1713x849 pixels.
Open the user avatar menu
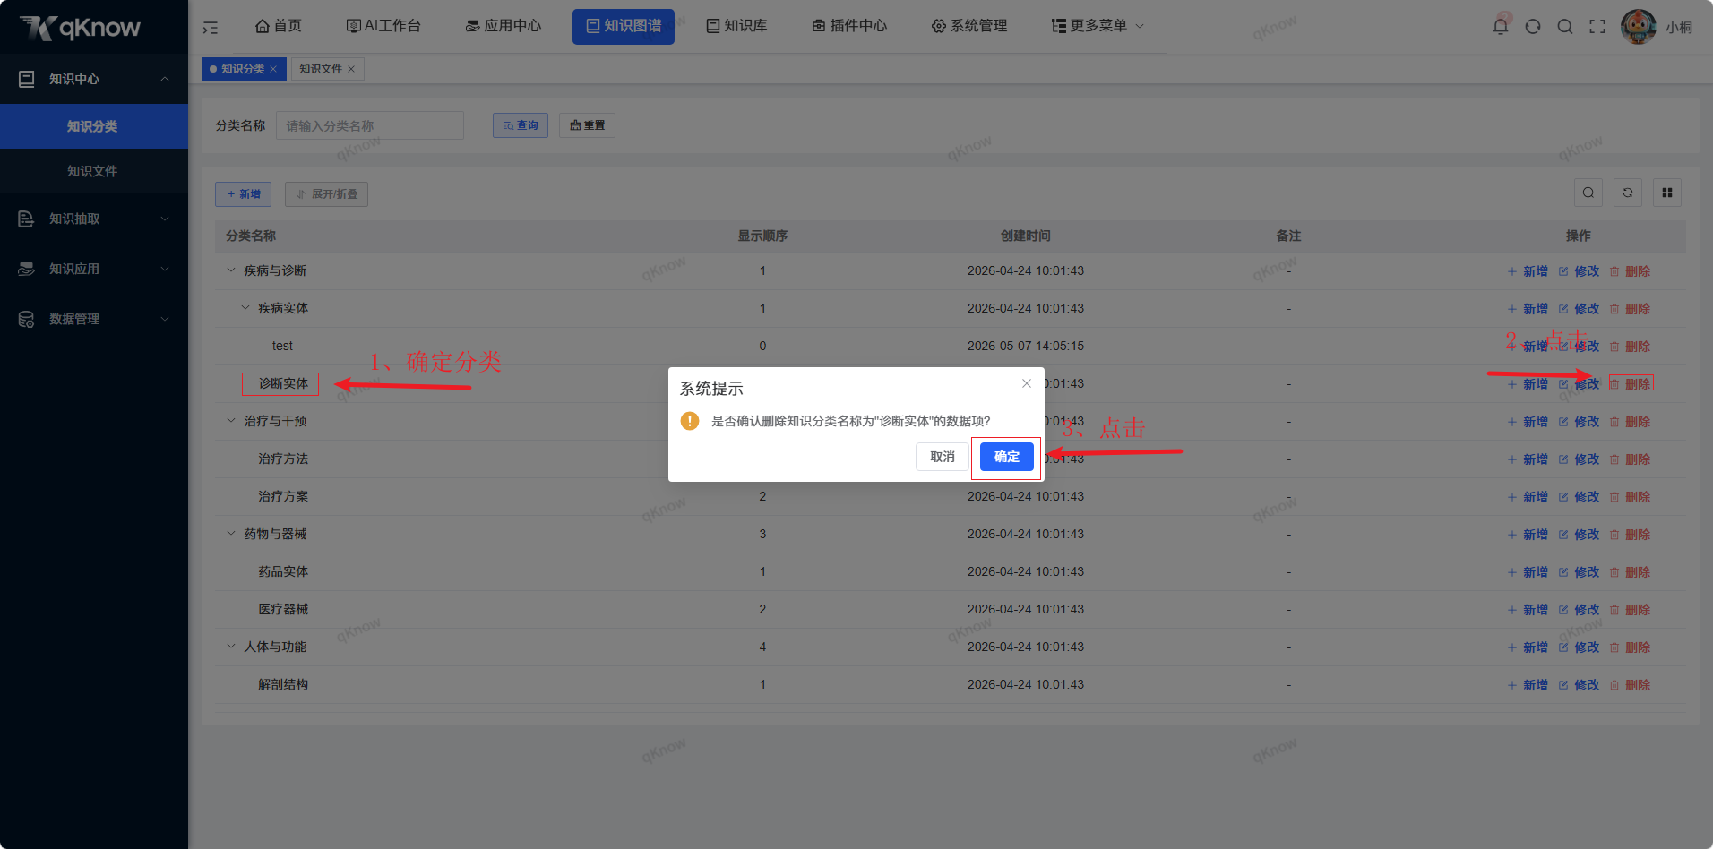[x=1639, y=27]
